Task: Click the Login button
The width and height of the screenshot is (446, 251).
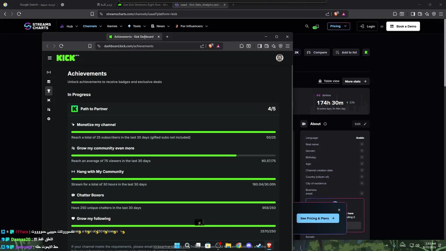Action: pos(367,26)
